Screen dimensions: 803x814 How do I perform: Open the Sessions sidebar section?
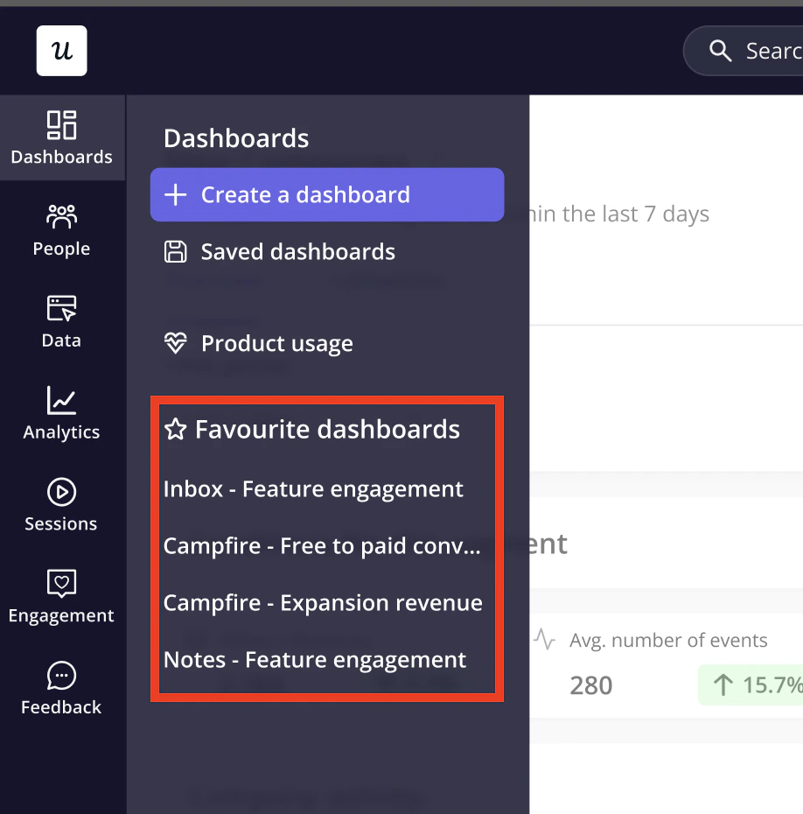[x=62, y=505]
